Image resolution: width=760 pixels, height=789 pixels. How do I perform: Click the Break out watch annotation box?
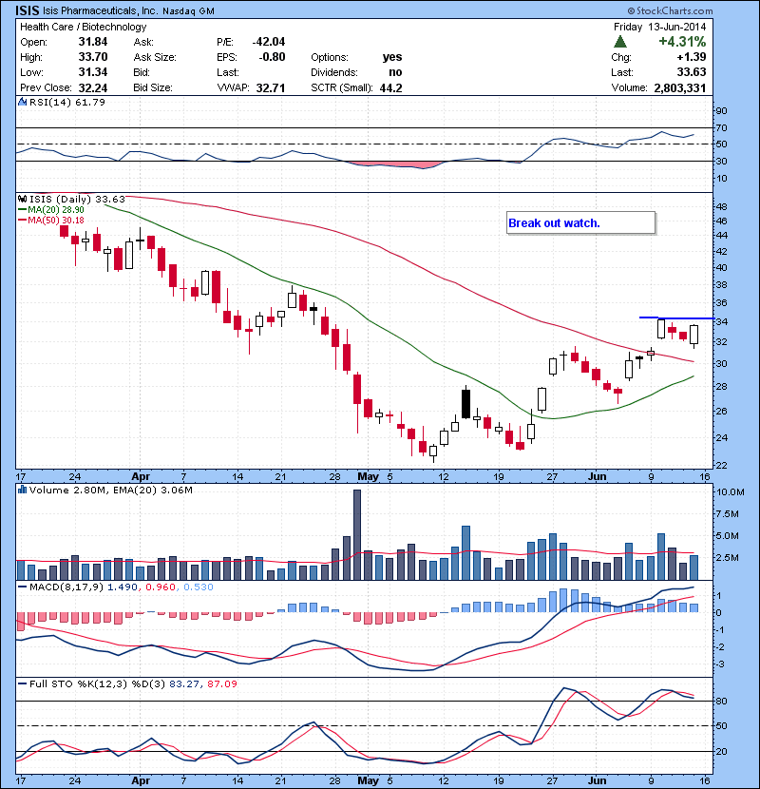click(x=581, y=222)
